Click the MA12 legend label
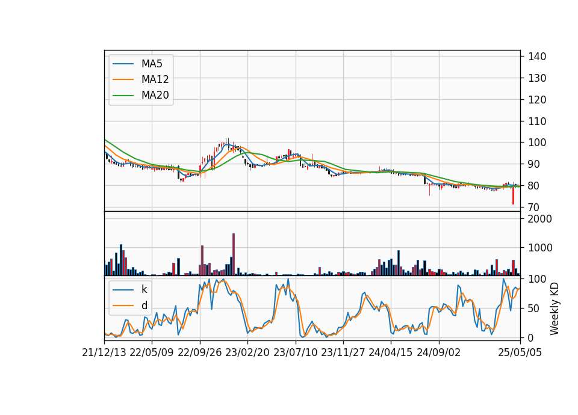This screenshot has width=578, height=415. coord(155,79)
